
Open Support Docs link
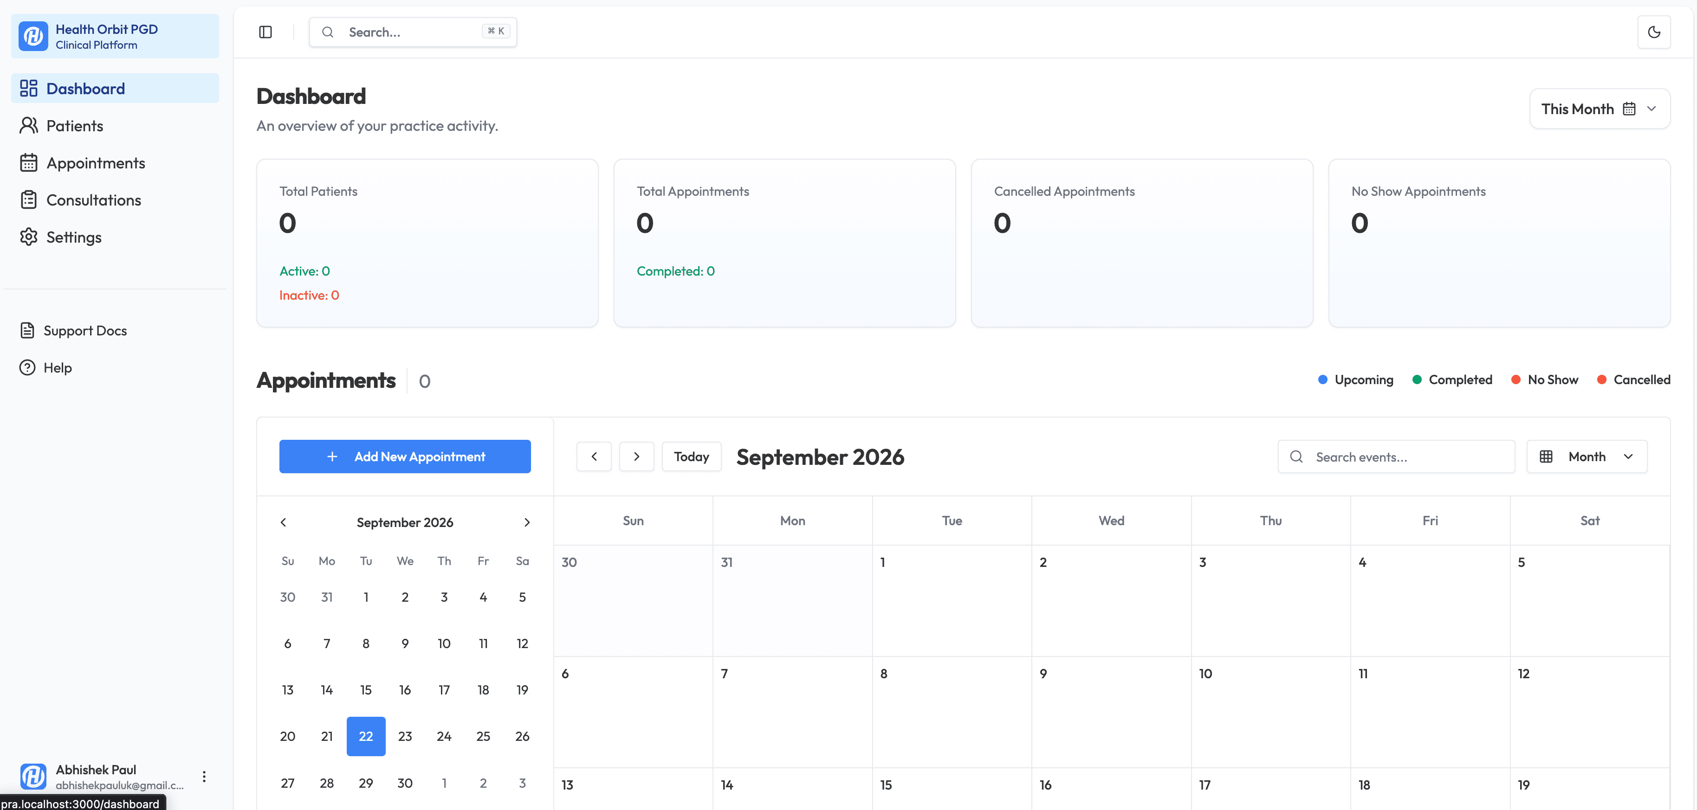[x=85, y=331]
